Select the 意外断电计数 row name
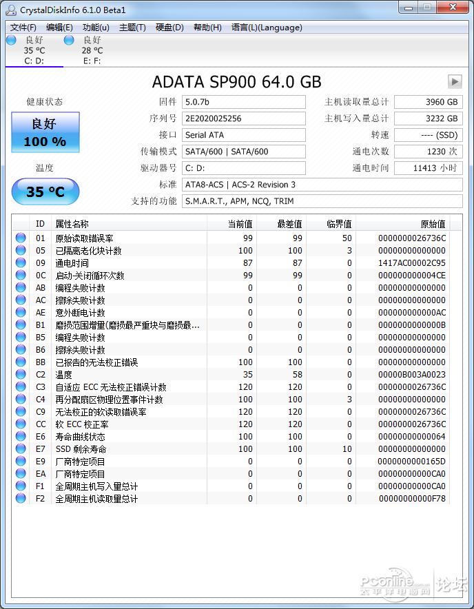The image size is (474, 609). pos(80,313)
